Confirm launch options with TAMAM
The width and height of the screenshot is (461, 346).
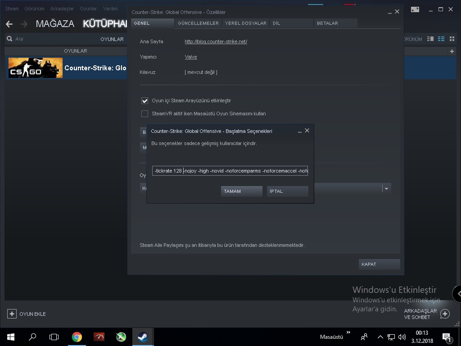point(242,191)
